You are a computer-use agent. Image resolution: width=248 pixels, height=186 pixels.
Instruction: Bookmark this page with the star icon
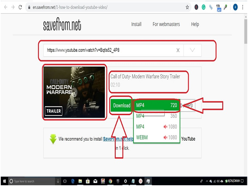click(x=187, y=7)
